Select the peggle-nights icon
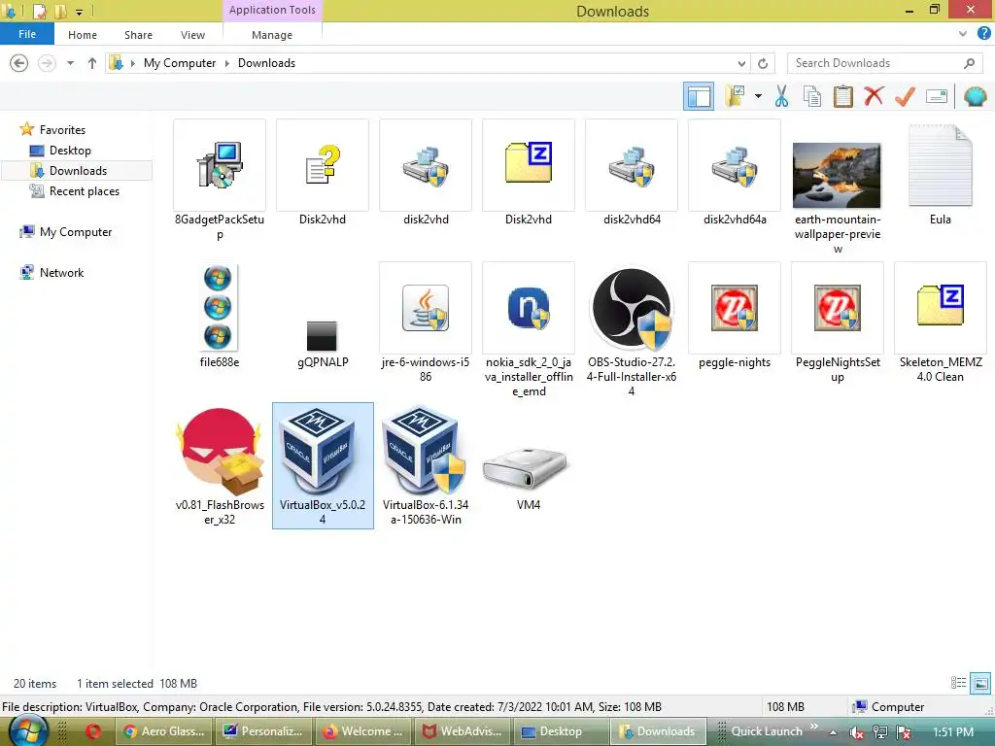The height and width of the screenshot is (746, 995). click(735, 308)
